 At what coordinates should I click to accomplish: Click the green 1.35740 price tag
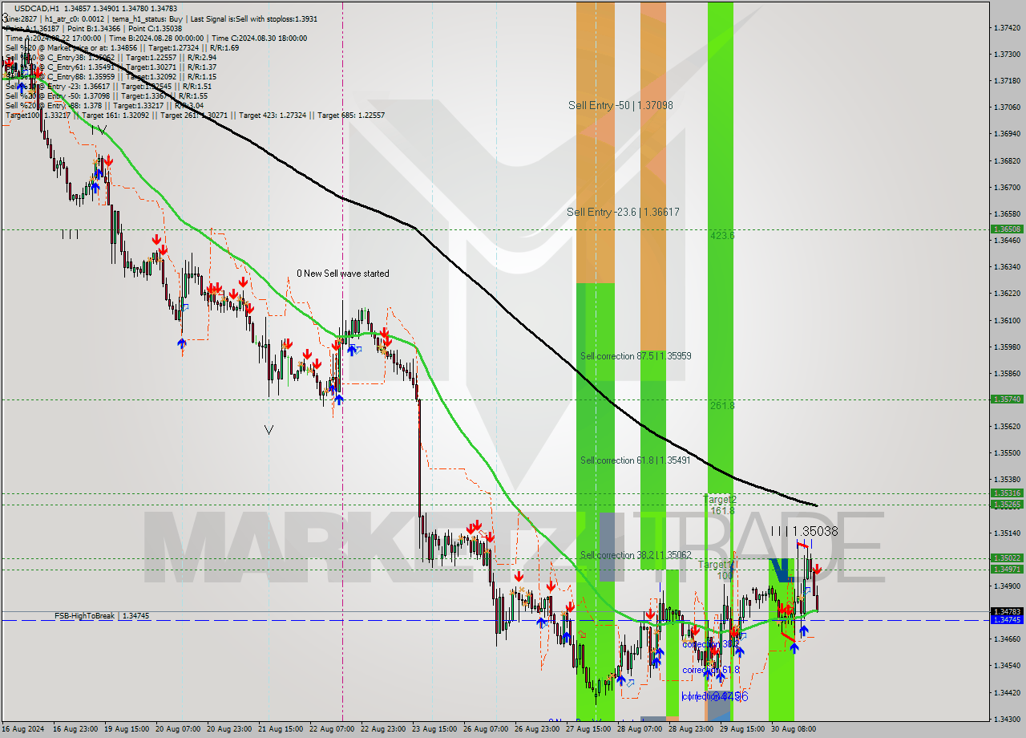pyautogui.click(x=1006, y=399)
